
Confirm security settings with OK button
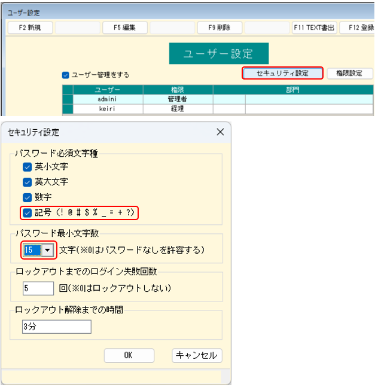point(129,355)
